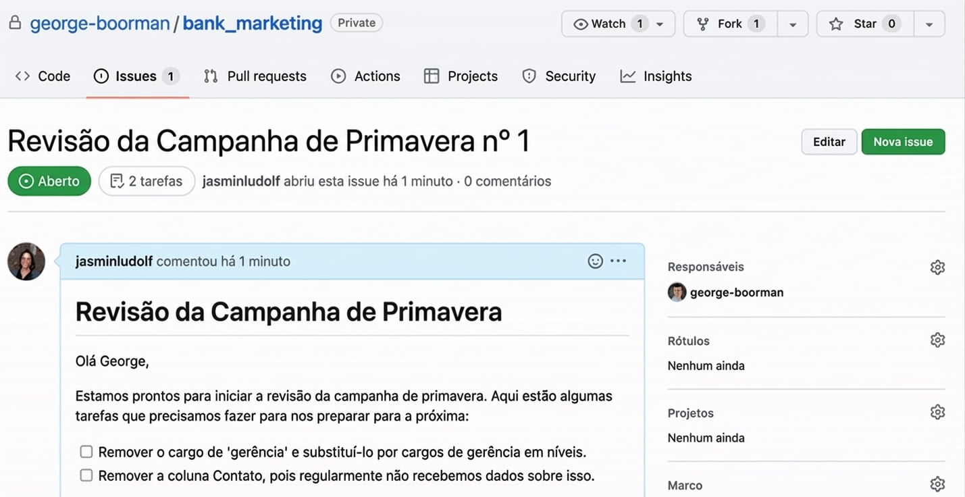Open george-boorman assignee link
This screenshot has height=497, width=965.
(737, 292)
